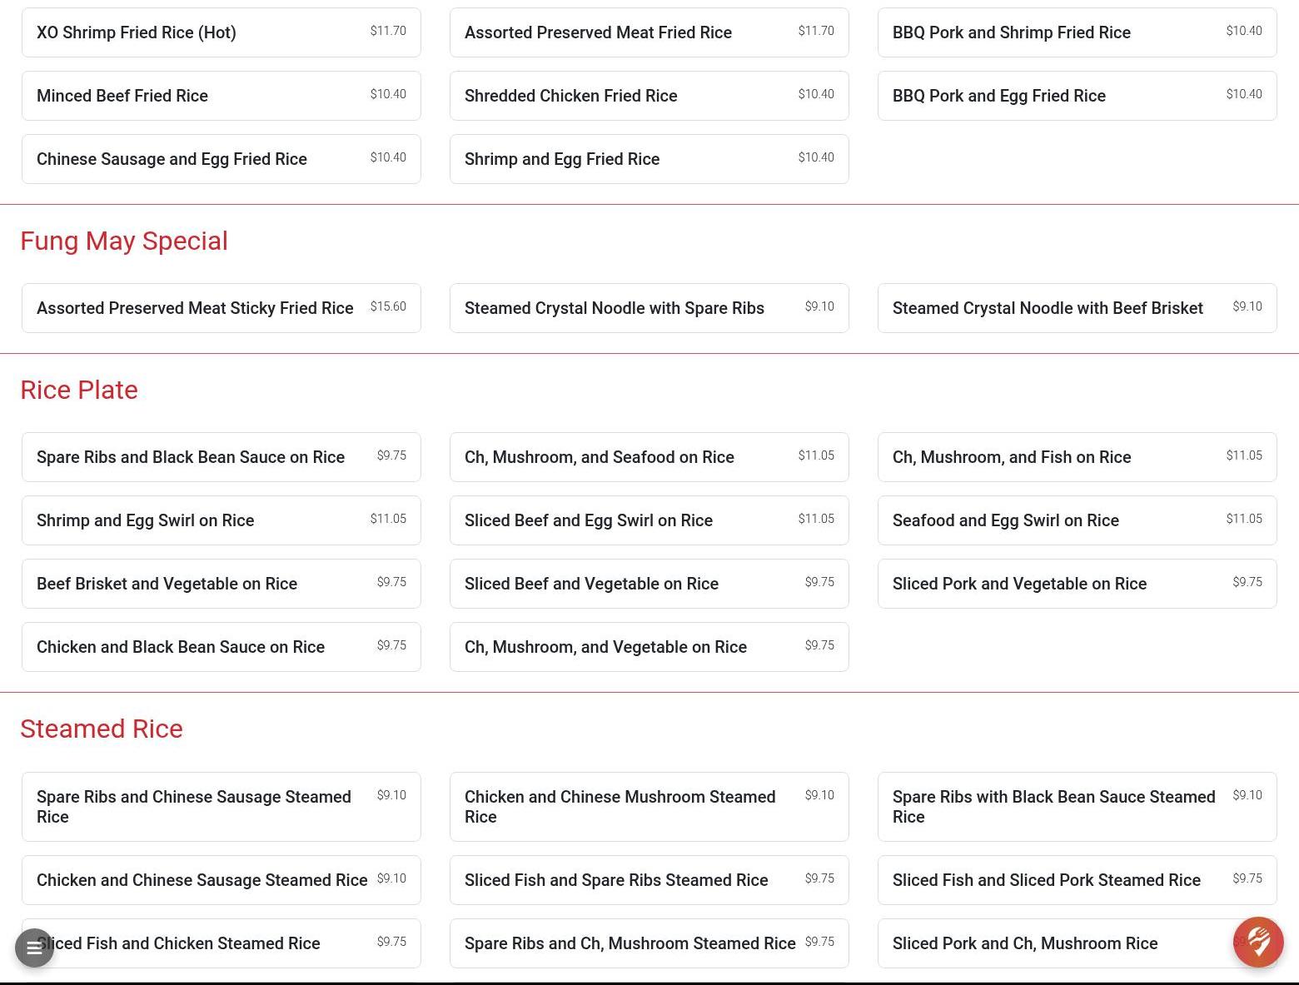Click Chicken and Black Bean Sauce on Rice

pyautogui.click(x=221, y=647)
